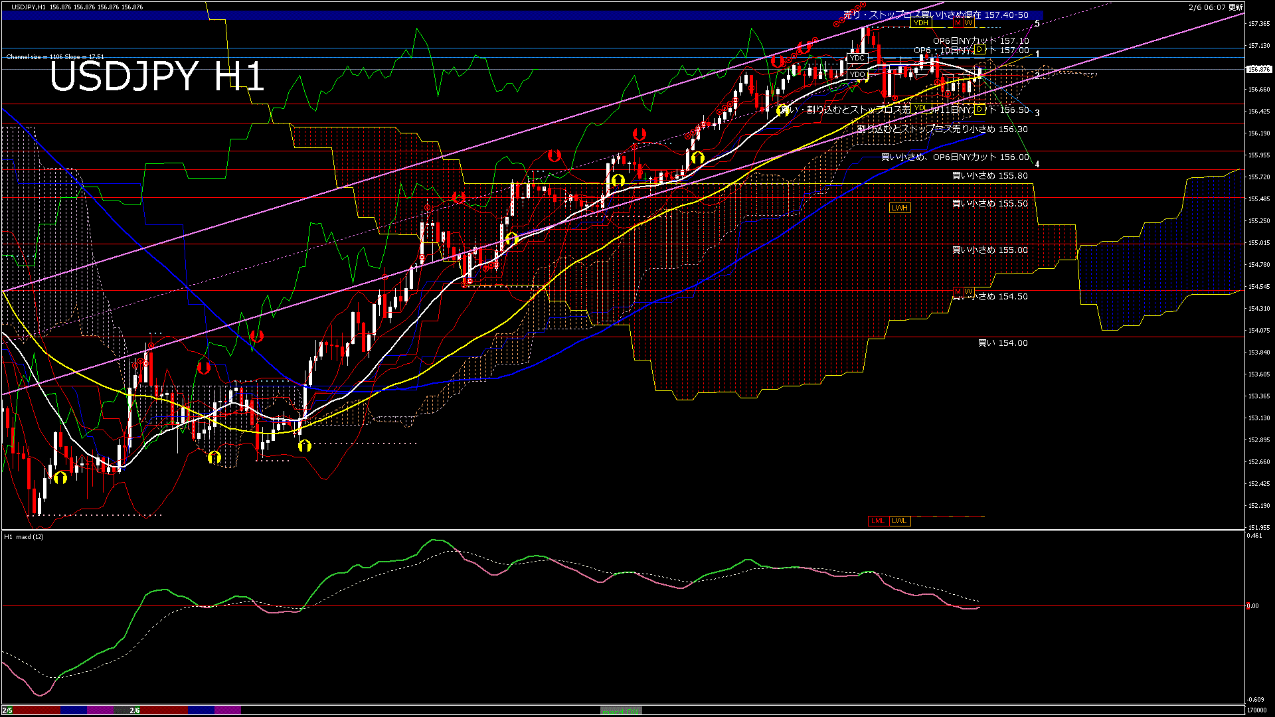
Task: Select the YDO price label
Action: 857,74
